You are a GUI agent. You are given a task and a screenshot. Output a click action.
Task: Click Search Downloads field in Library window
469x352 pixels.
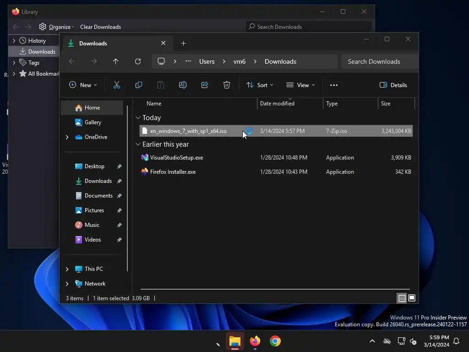point(309,27)
